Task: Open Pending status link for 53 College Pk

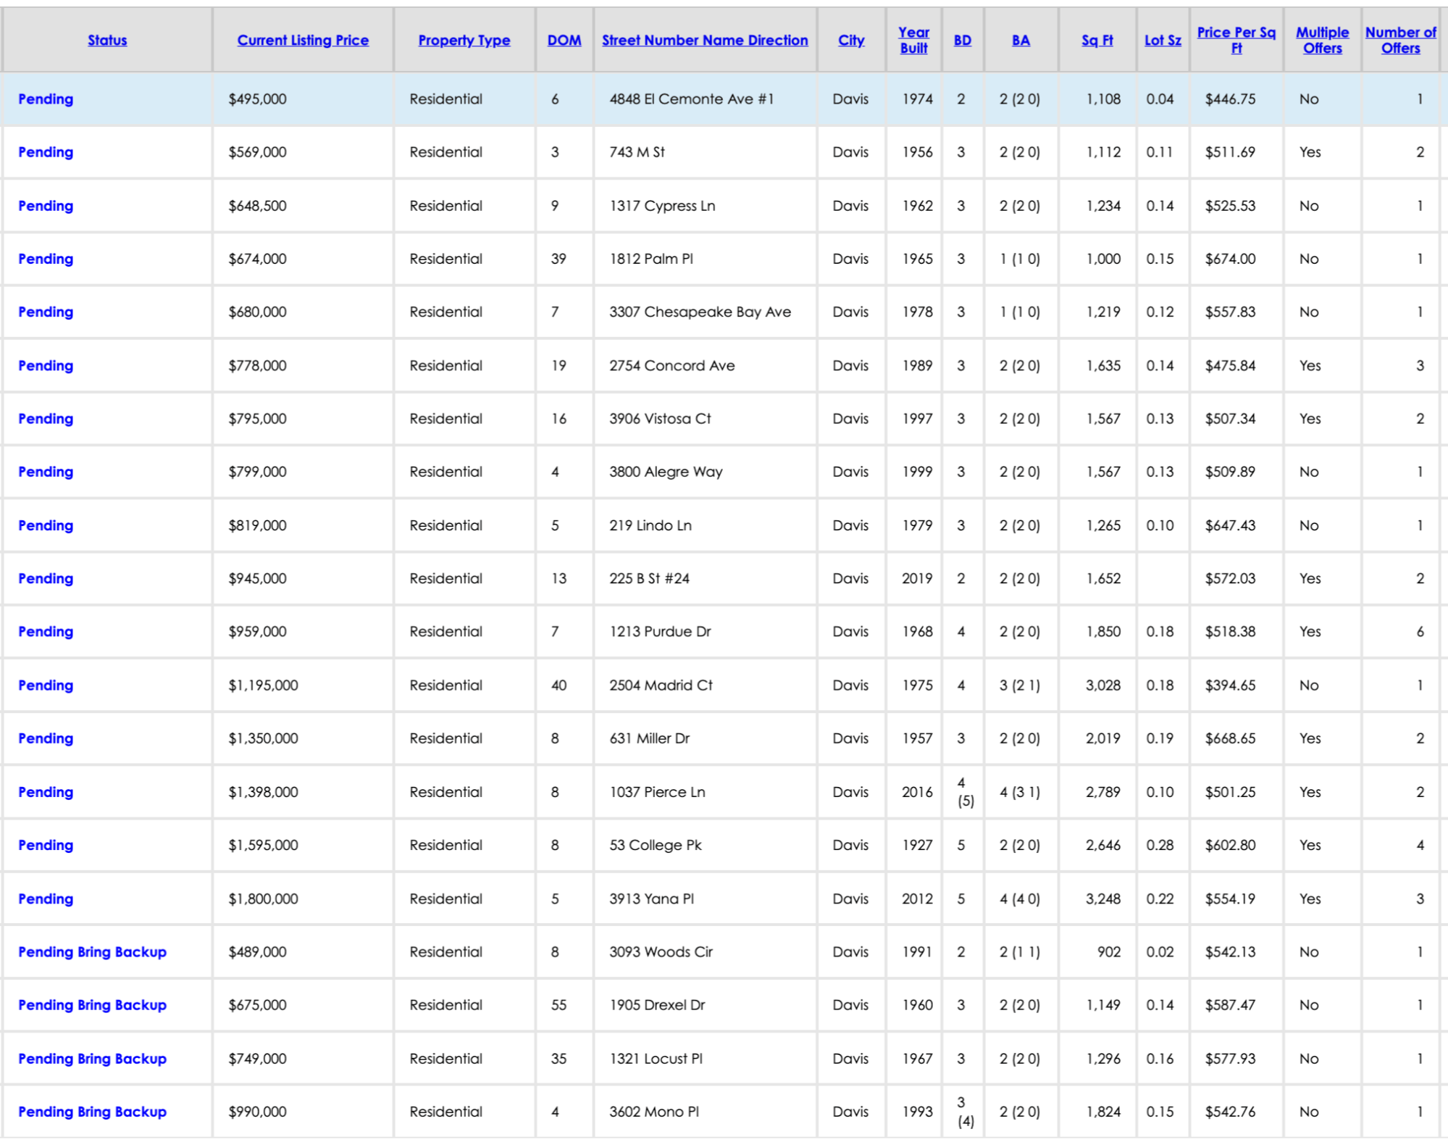Action: pyautogui.click(x=46, y=846)
